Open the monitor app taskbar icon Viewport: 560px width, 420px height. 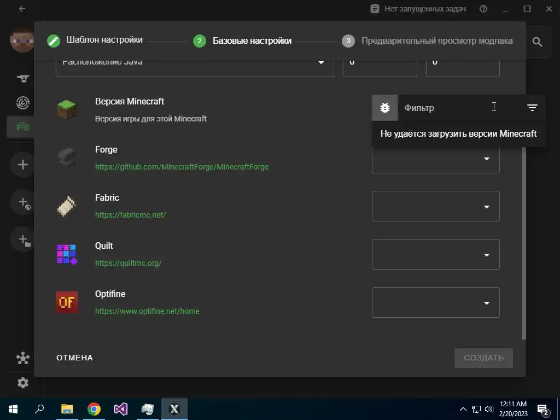pyautogui.click(x=148, y=409)
